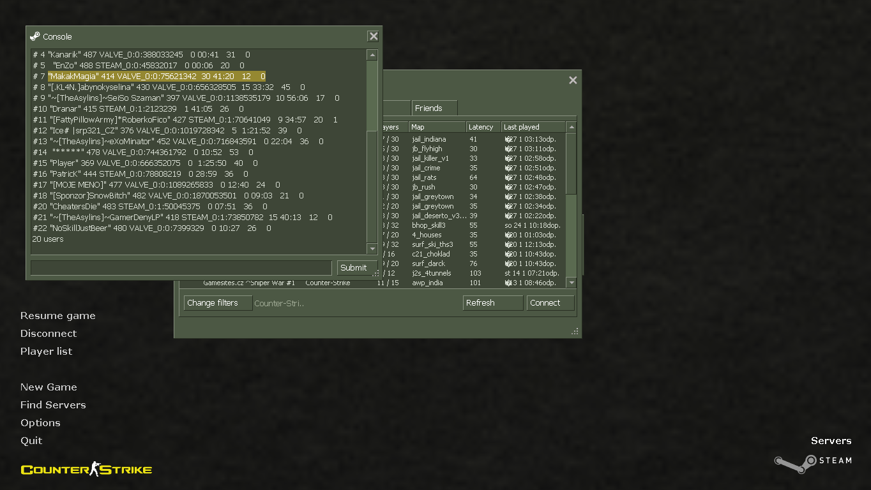Click the Console command input field
The width and height of the screenshot is (871, 490).
tap(181, 267)
